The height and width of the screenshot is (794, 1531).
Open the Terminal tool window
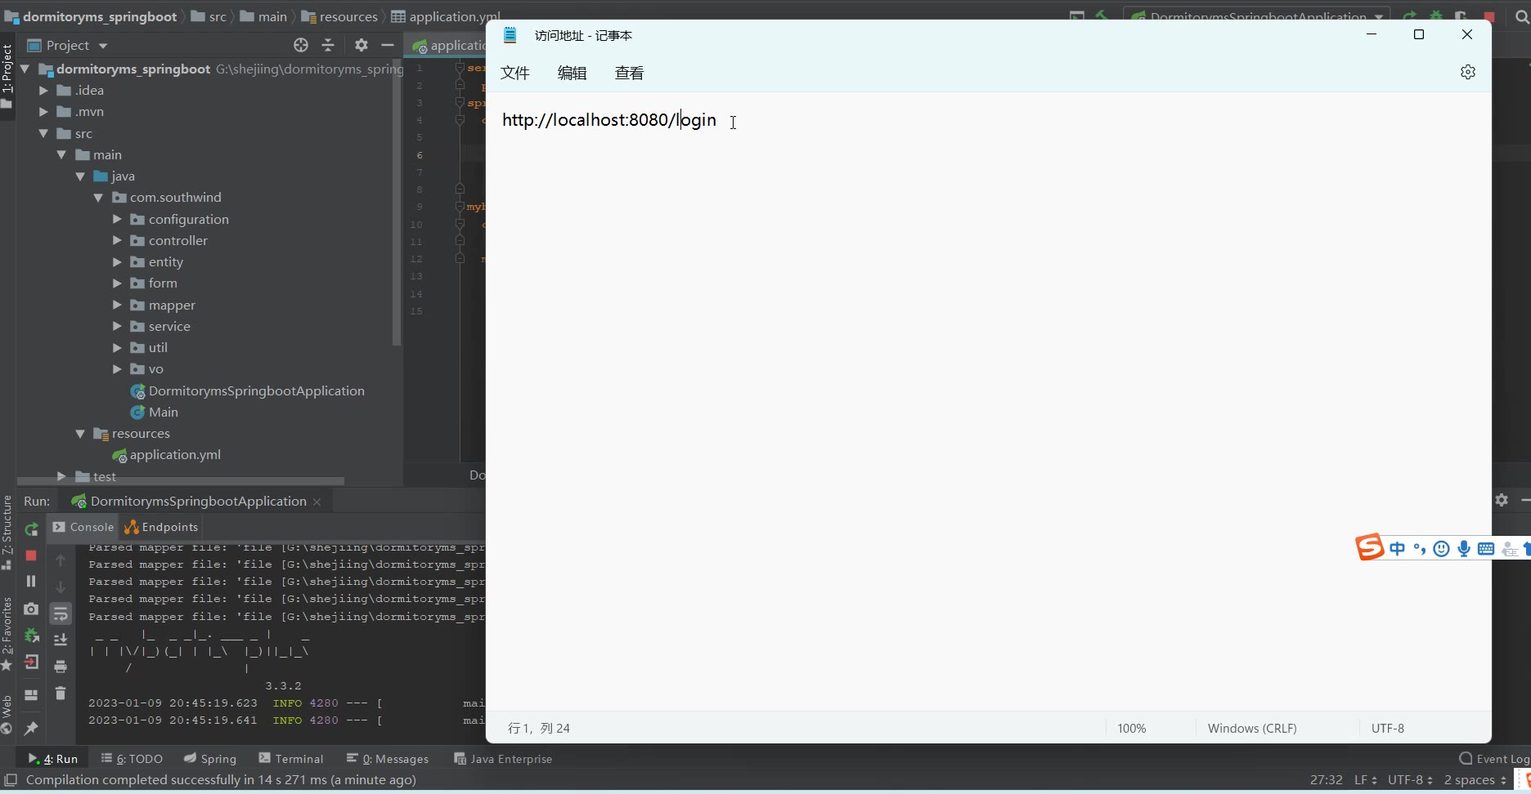tap(291, 759)
